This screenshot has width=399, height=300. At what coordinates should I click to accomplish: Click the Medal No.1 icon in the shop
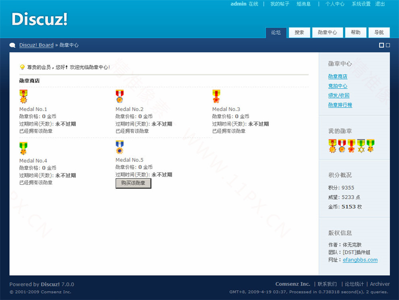point(24,97)
